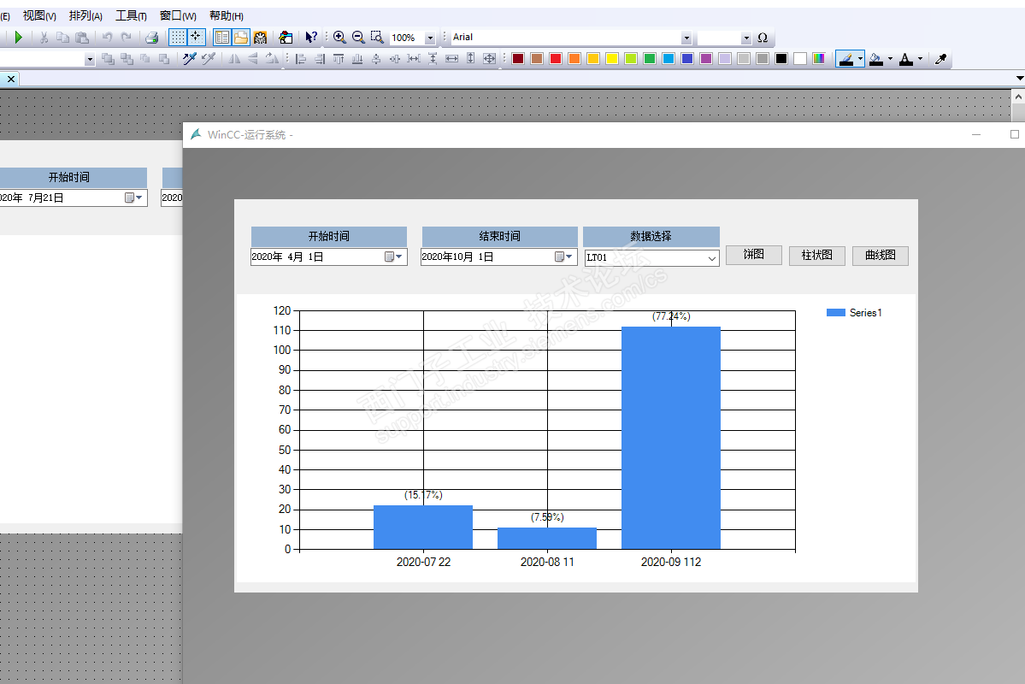This screenshot has width=1025, height=684.
Task: Click the tab list dropdown arrow
Action: click(x=1020, y=79)
